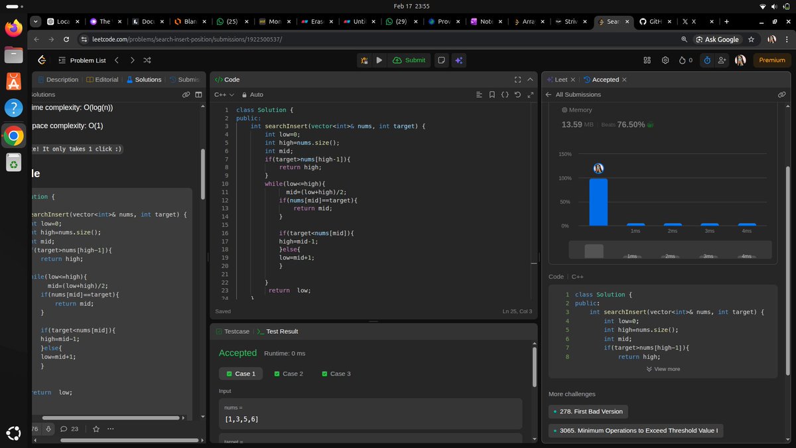The image size is (796, 448).
Task: Open Files from the Ubuntu dock
Action: click(x=13, y=55)
